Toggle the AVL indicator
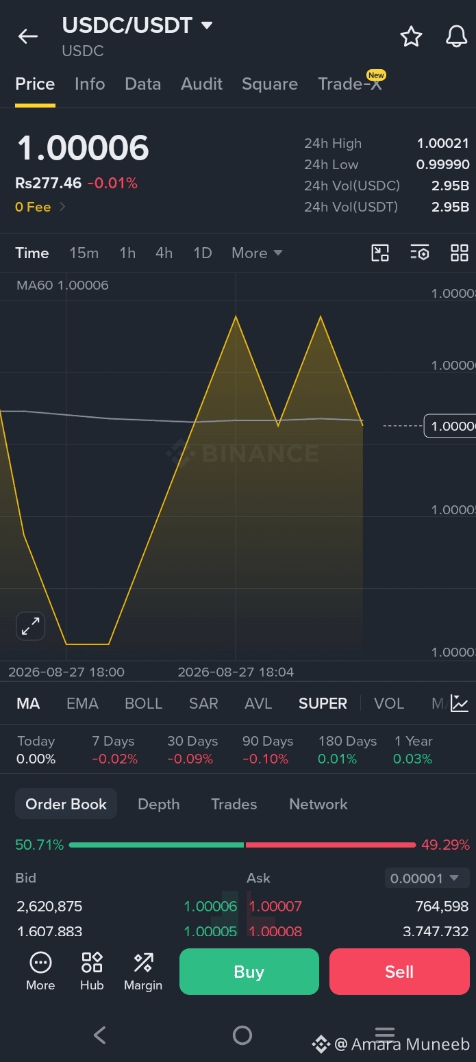Image resolution: width=476 pixels, height=1062 pixels. (258, 703)
